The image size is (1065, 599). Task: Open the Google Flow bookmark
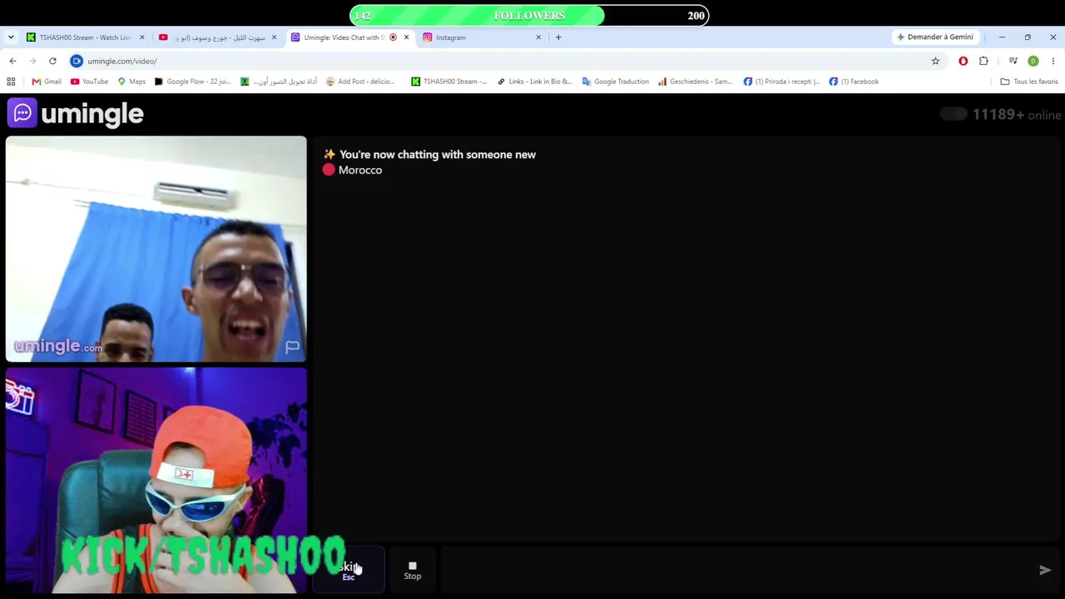pyautogui.click(x=192, y=82)
